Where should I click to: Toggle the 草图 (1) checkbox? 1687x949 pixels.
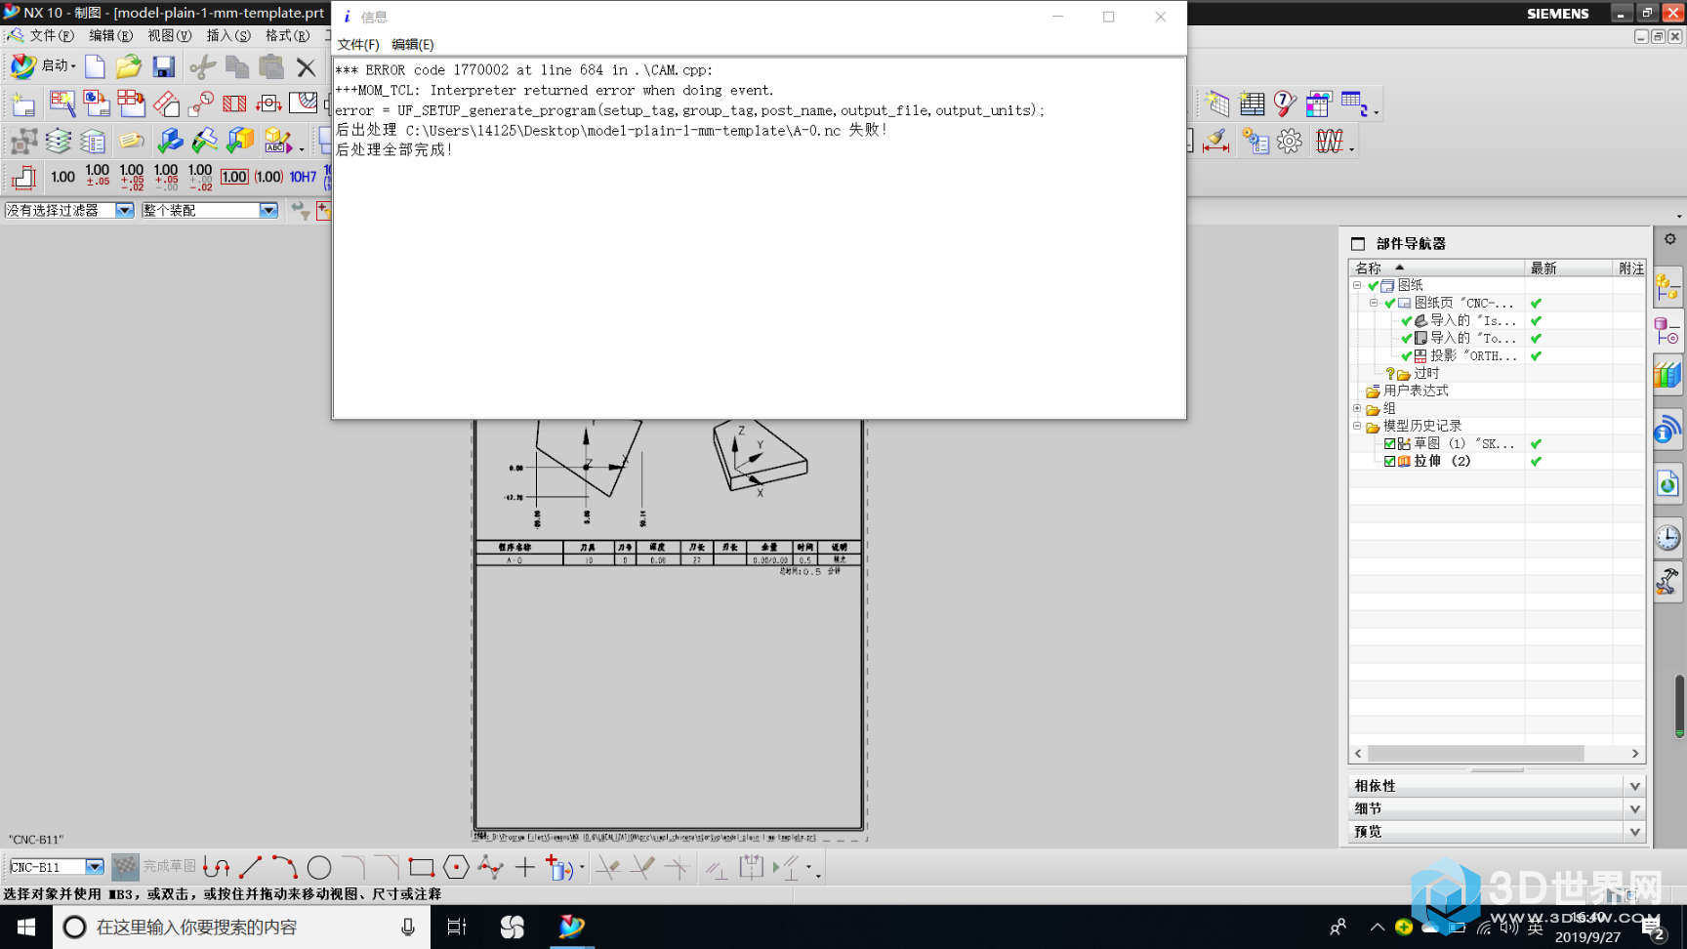pos(1390,444)
